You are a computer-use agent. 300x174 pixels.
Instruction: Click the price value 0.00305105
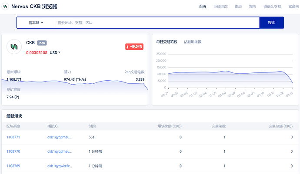click(37, 53)
